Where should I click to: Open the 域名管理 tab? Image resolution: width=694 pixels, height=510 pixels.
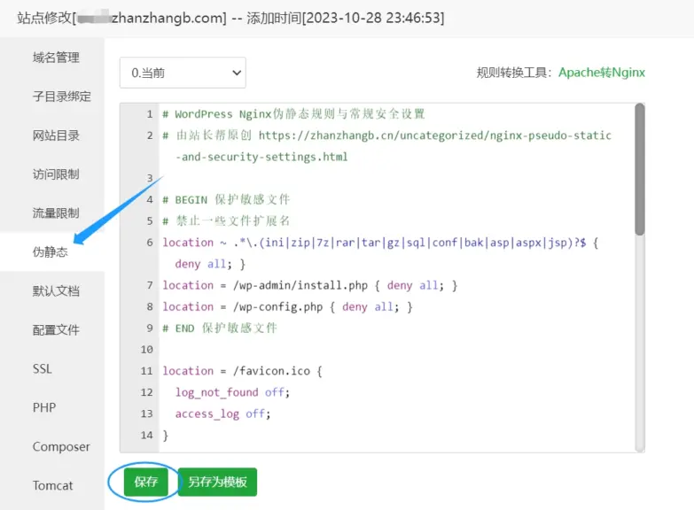coord(56,58)
